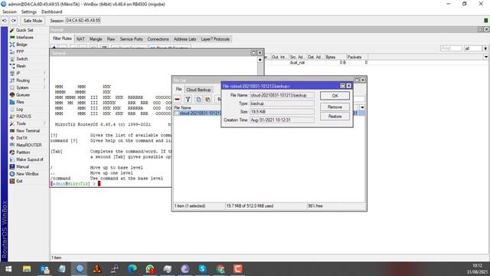Open PPP in the sidebar
This screenshot has height=276, width=490.
pyautogui.click(x=20, y=51)
